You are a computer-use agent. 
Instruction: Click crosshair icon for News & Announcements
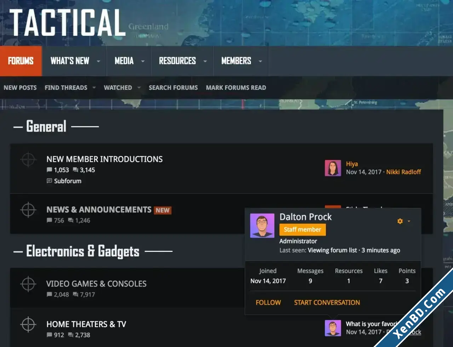coord(28,210)
